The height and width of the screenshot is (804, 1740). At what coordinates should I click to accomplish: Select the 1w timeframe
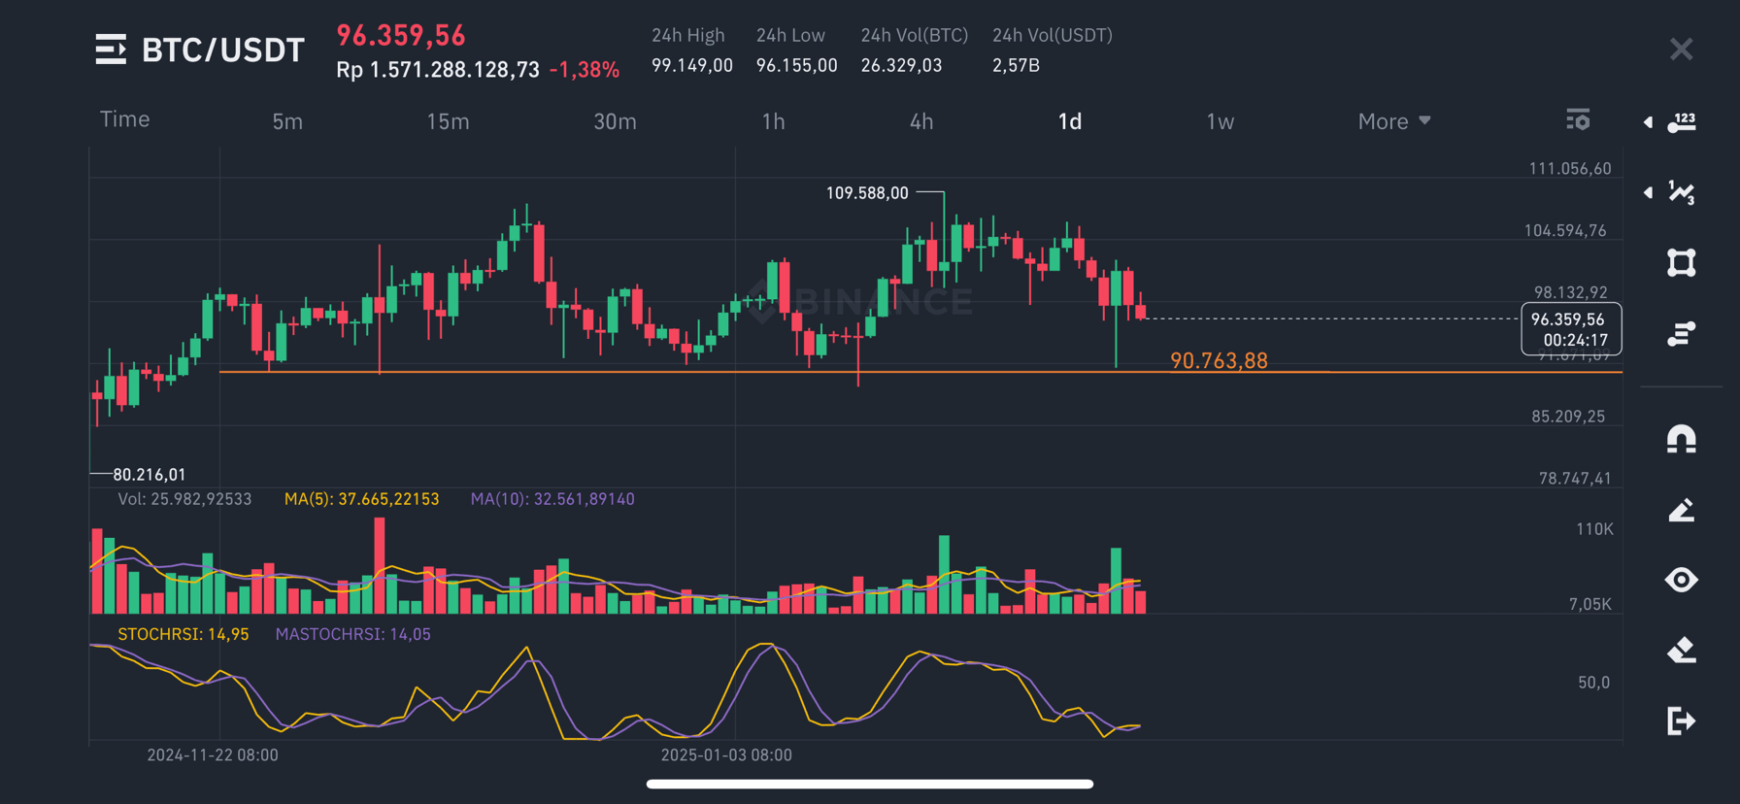1221,121
